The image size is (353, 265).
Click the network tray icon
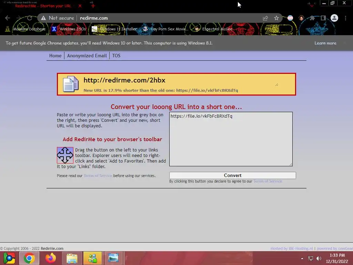tap(311, 258)
